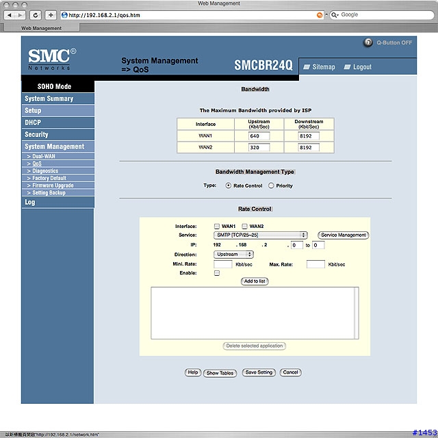The height and width of the screenshot is (438, 438).
Task: Tick the Enable checkbox
Action: click(217, 273)
